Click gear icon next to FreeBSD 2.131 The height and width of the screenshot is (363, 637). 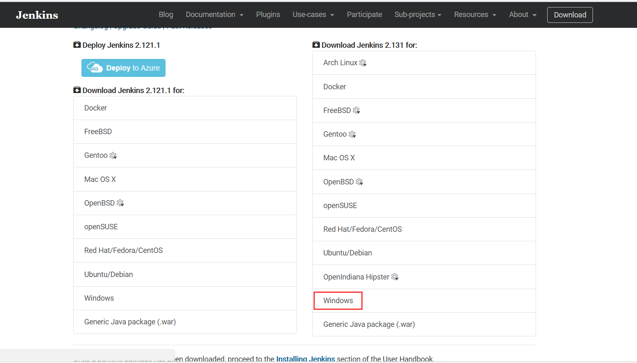click(356, 110)
